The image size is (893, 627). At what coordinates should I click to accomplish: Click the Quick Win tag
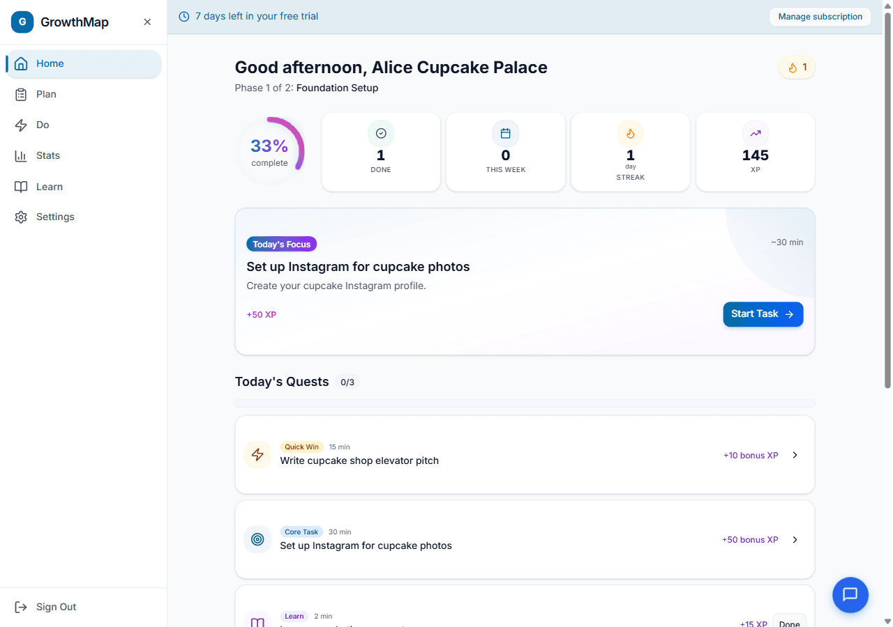click(x=301, y=447)
